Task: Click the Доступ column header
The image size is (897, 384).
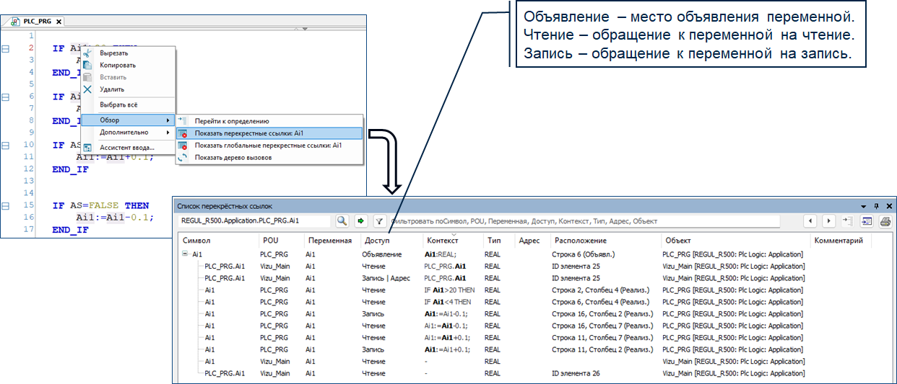Action: click(376, 241)
